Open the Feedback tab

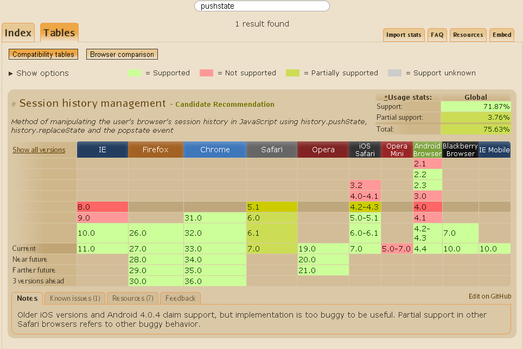coord(181,299)
